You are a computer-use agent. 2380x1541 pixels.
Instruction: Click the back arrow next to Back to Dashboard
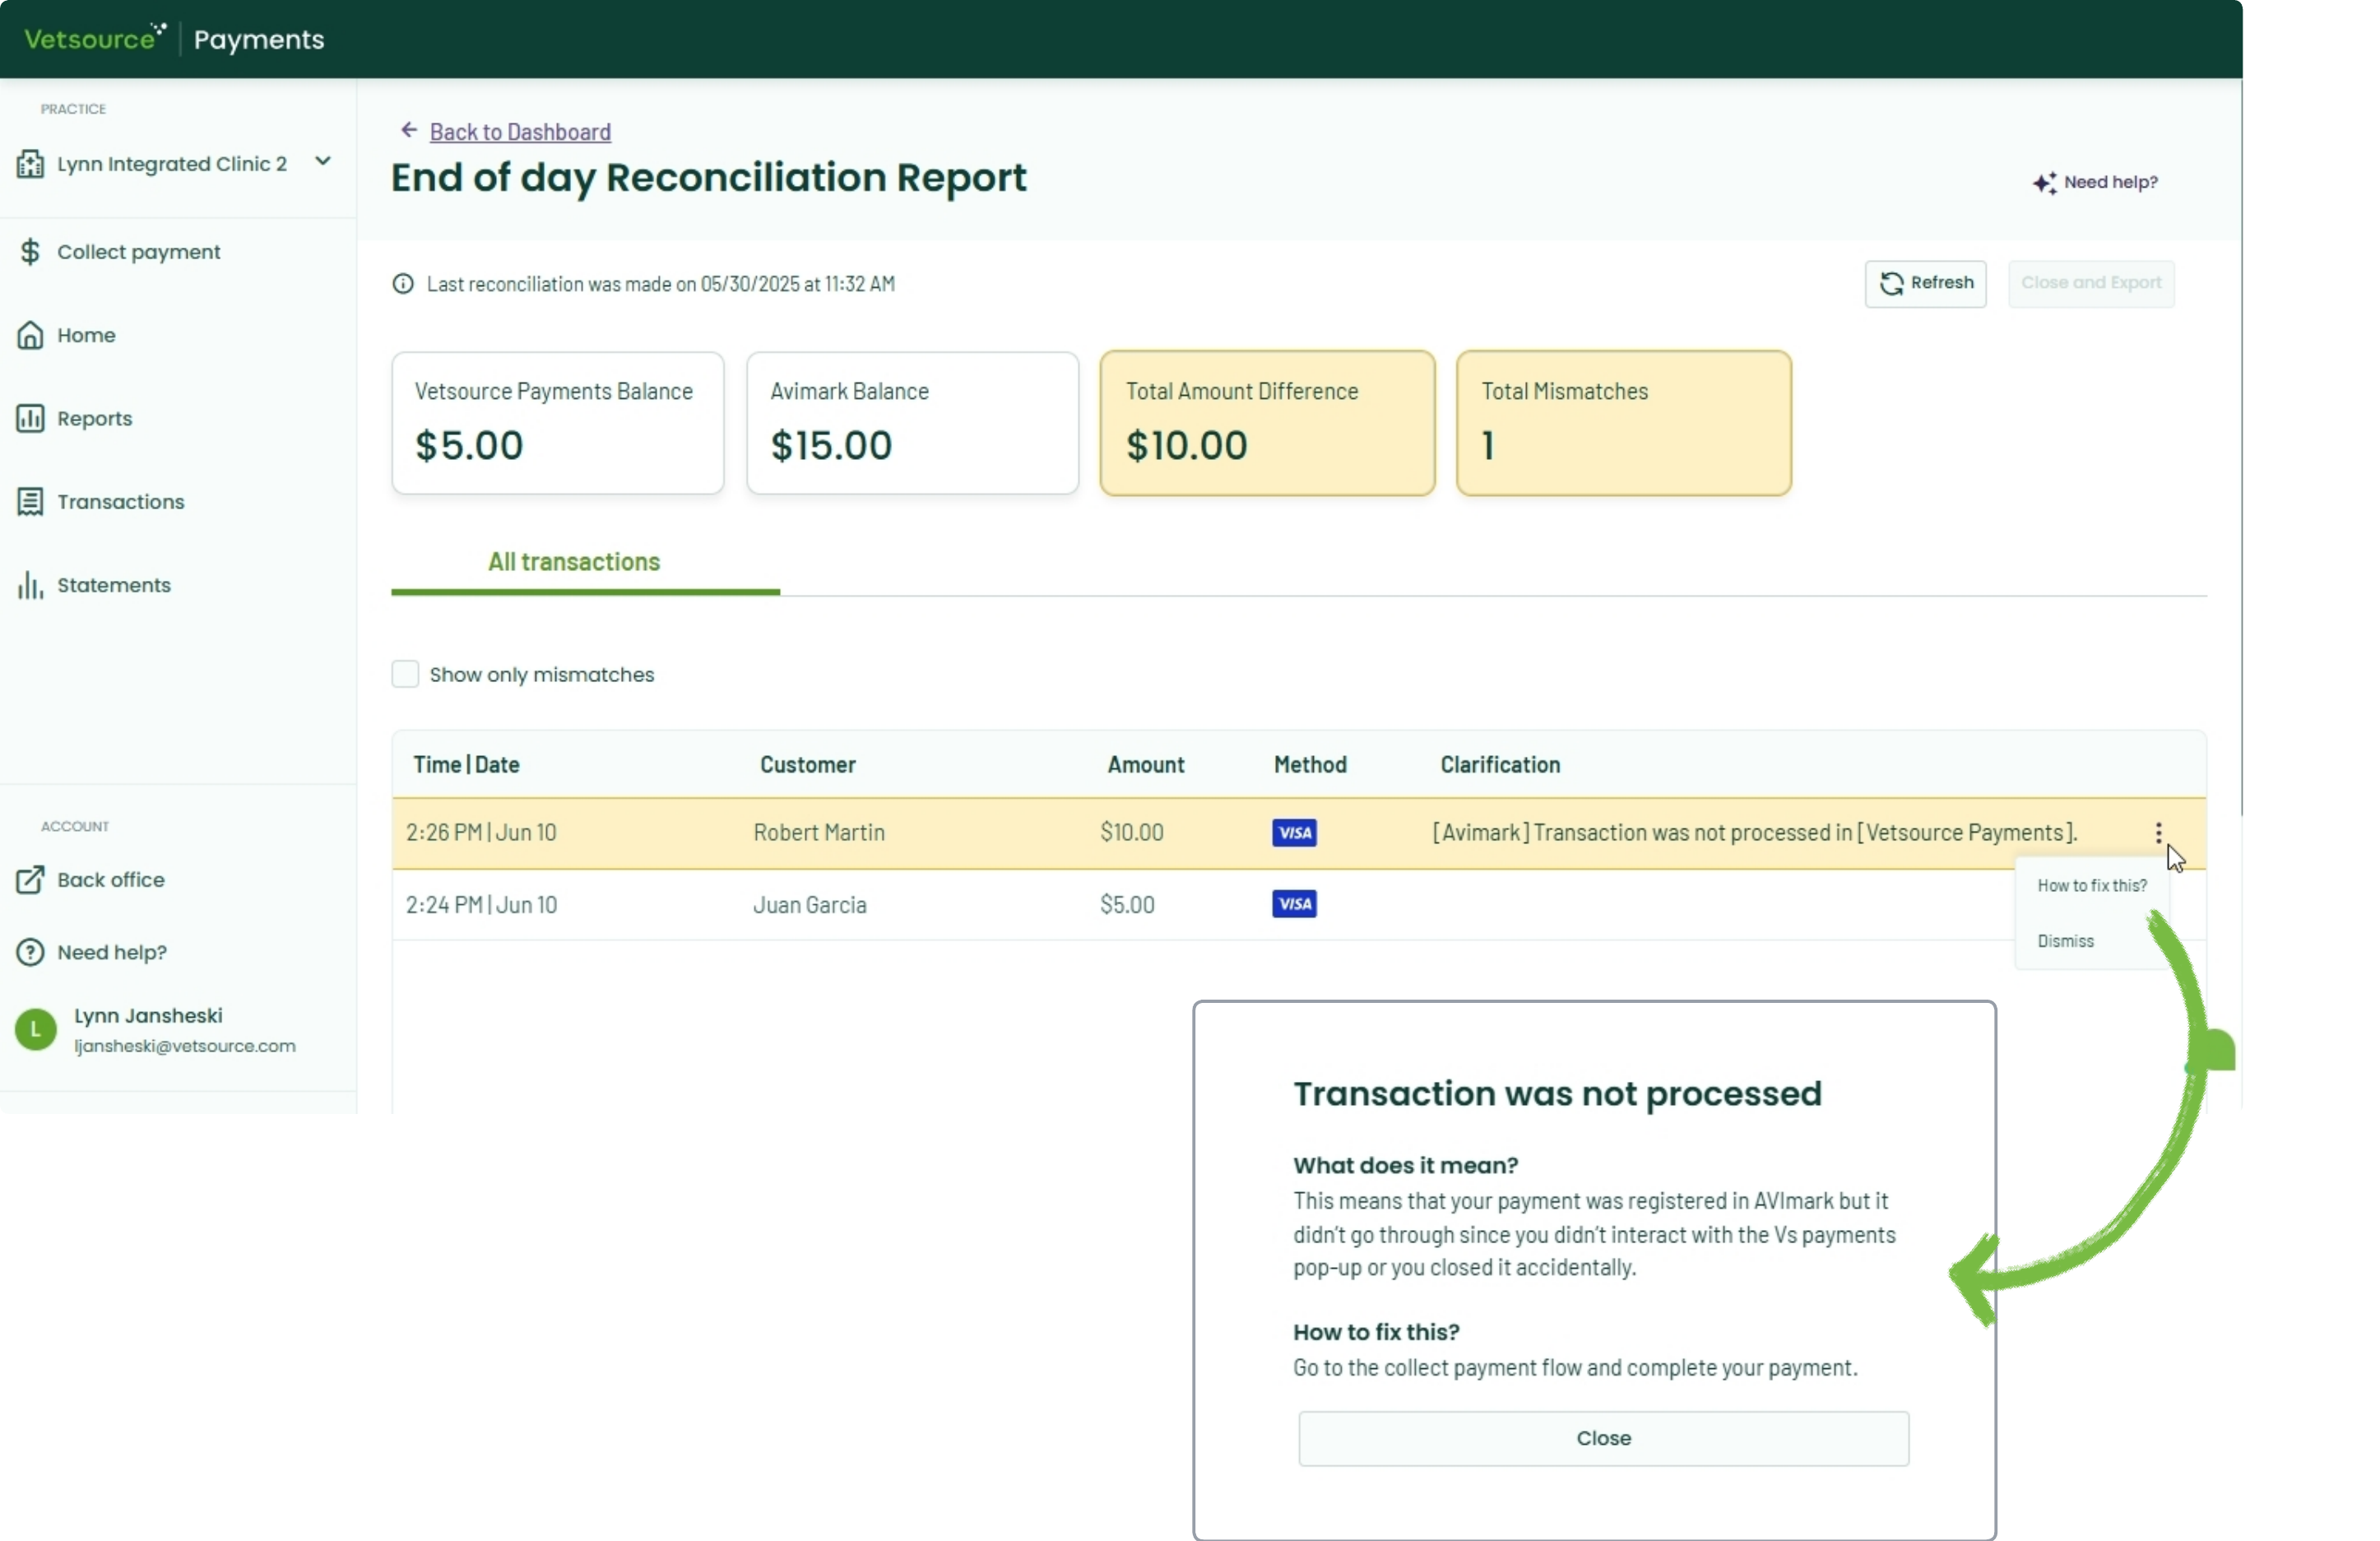(408, 130)
